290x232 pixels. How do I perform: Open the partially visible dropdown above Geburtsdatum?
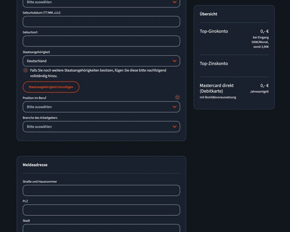(x=101, y=3)
